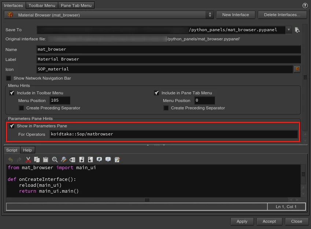Click the Comment selection hash icon

coord(99,159)
